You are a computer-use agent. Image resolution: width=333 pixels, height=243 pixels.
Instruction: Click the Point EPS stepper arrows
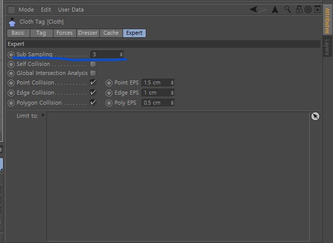click(x=172, y=83)
